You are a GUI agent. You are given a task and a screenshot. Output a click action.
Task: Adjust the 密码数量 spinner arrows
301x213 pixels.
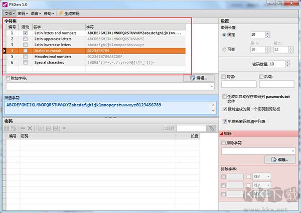tap(287, 64)
